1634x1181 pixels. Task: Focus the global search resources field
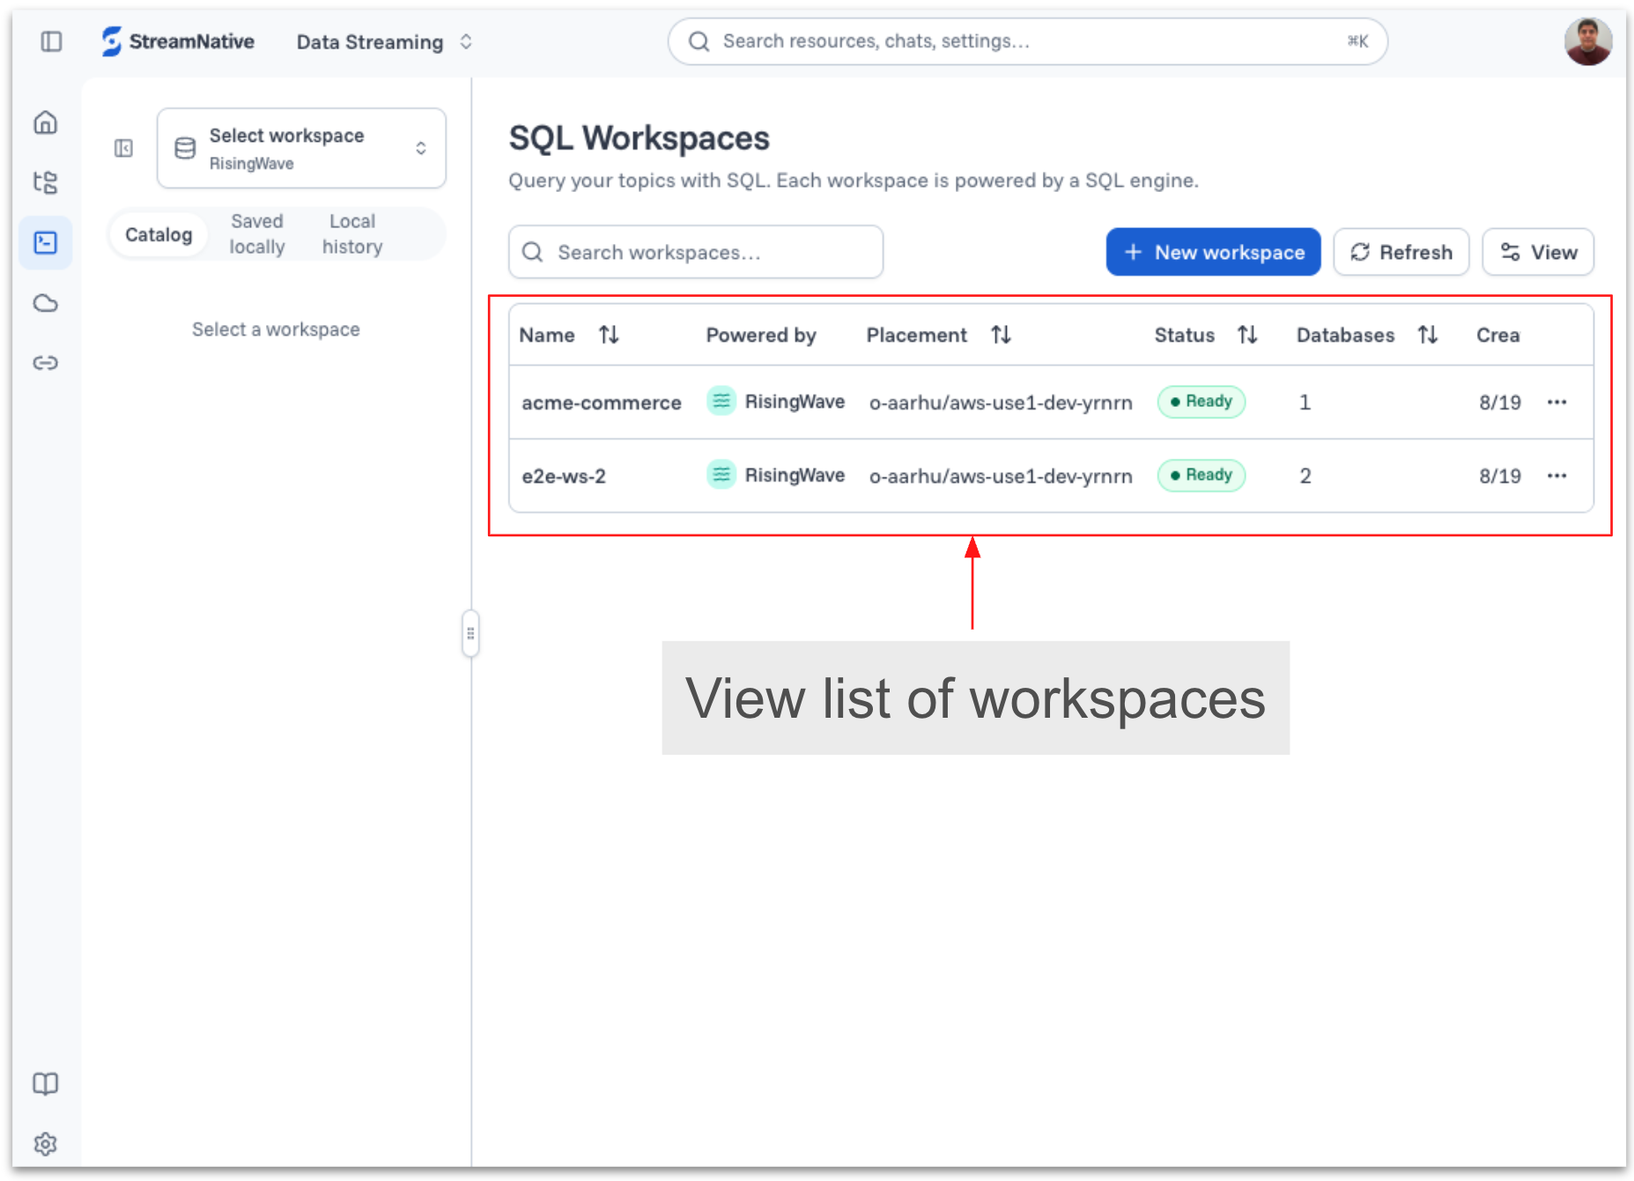tap(1027, 41)
